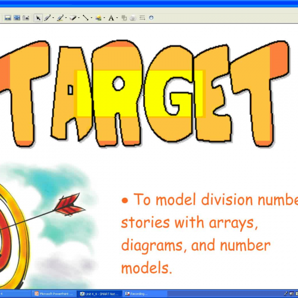Screen dimensions: 298x298
Task: Select the Eraser tool
Action: [x=73, y=18]
